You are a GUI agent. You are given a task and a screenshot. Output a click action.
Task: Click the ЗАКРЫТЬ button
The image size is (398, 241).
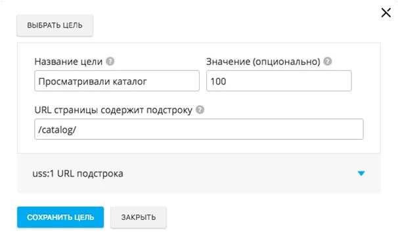click(x=139, y=217)
